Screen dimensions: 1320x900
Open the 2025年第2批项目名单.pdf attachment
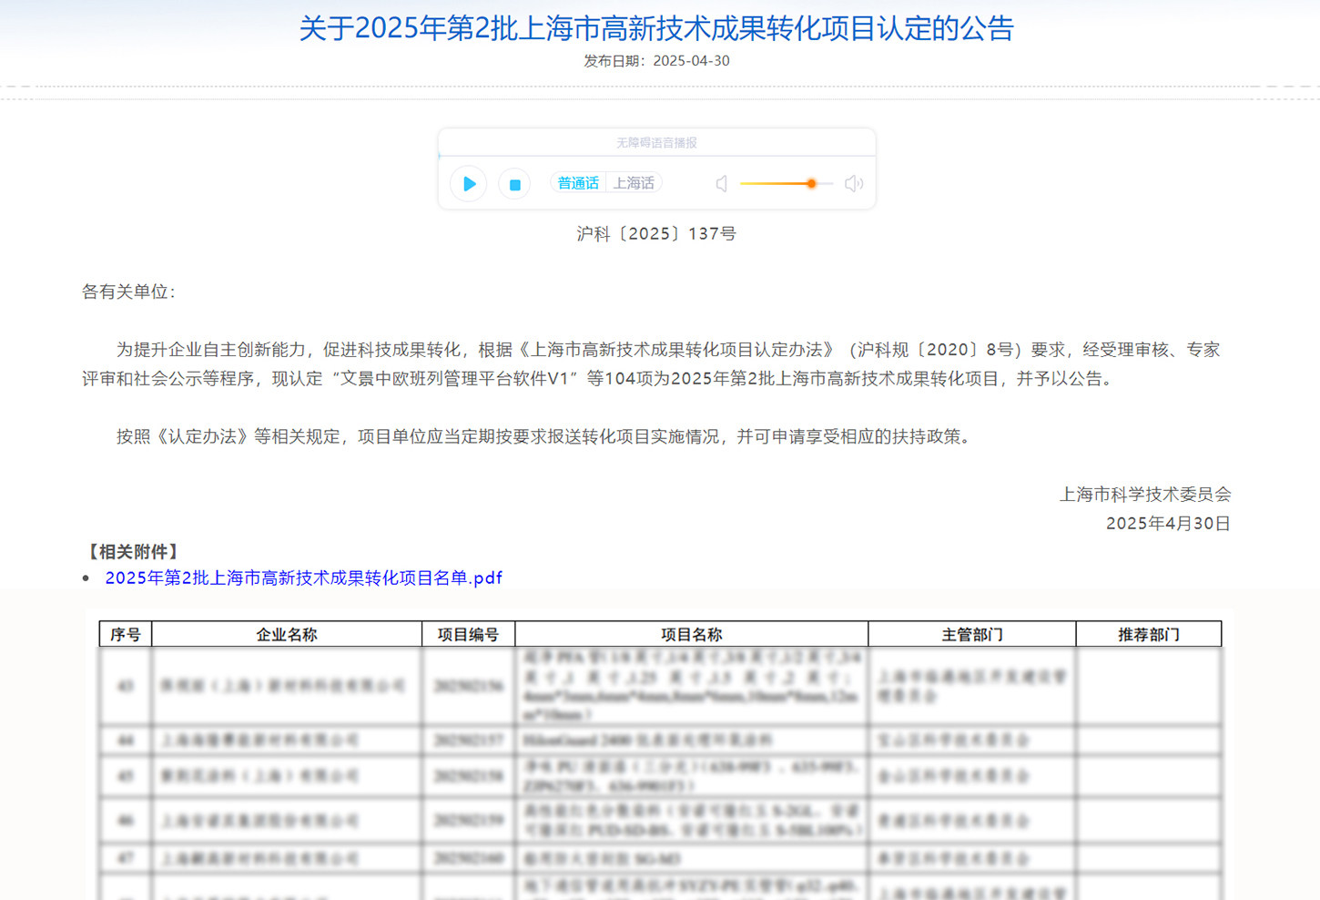coord(303,578)
